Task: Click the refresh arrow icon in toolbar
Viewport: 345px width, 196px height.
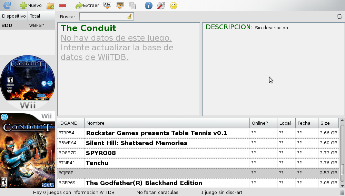Action: (x=7, y=5)
